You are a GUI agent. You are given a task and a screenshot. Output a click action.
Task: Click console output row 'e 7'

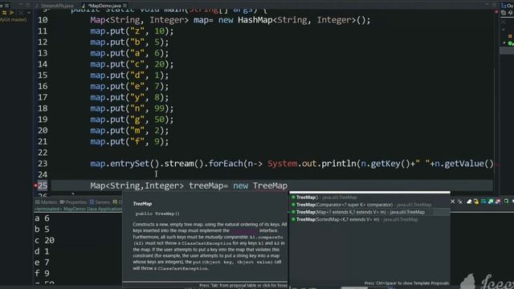[x=43, y=263]
